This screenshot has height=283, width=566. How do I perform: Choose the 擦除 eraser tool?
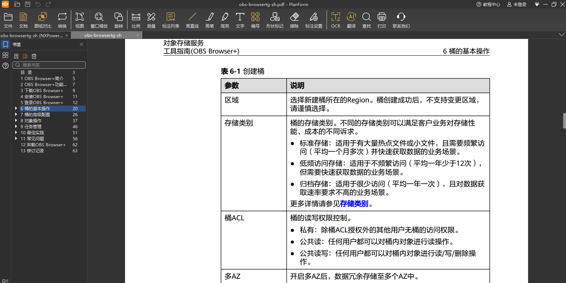(294, 20)
